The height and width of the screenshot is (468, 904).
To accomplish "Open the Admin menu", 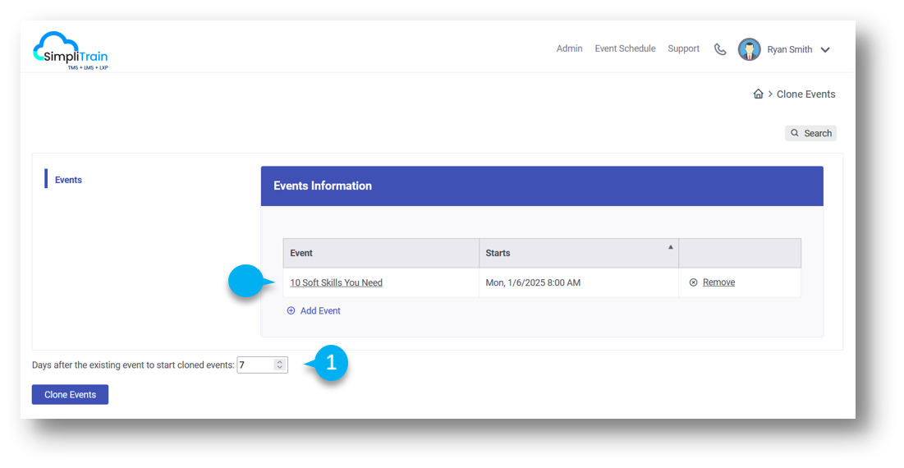I will click(569, 48).
